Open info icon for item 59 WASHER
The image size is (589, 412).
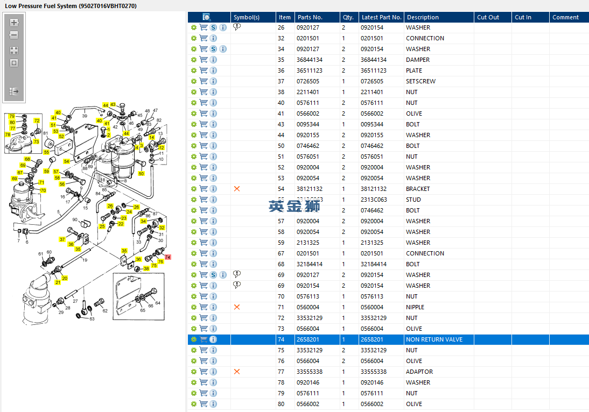[213, 243]
